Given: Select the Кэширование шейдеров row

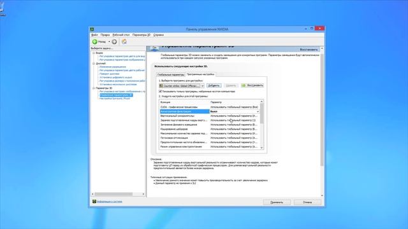Looking at the screenshot, I should point(210,129).
